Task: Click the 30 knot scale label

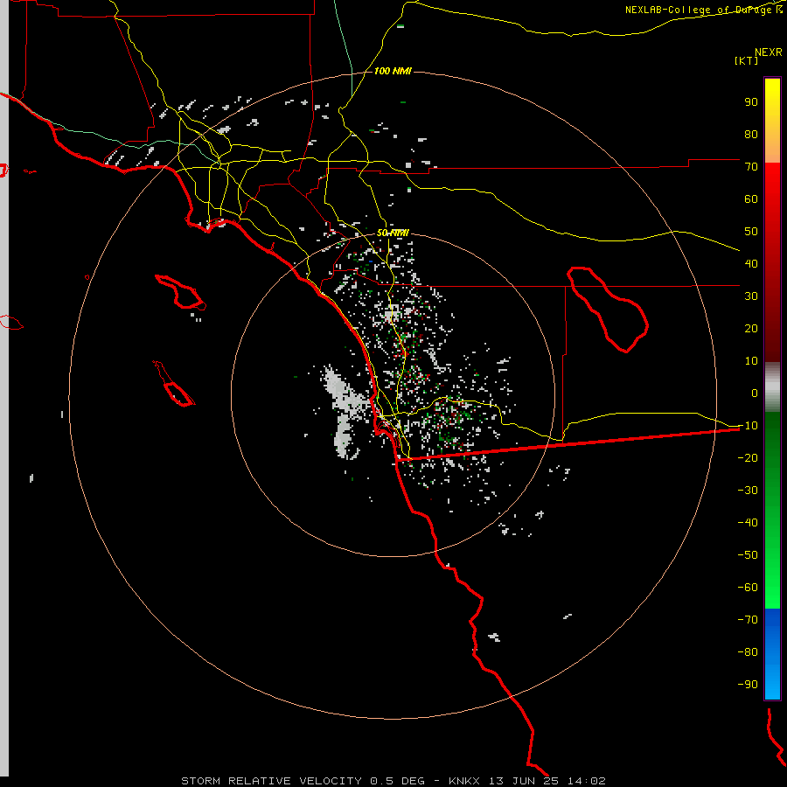Action: (751, 296)
